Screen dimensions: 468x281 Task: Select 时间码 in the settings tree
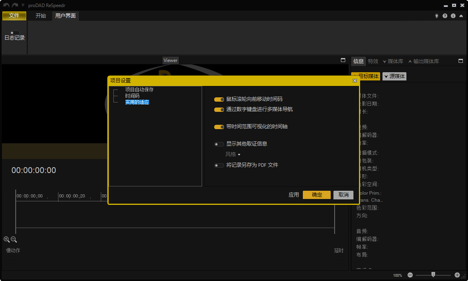133,95
